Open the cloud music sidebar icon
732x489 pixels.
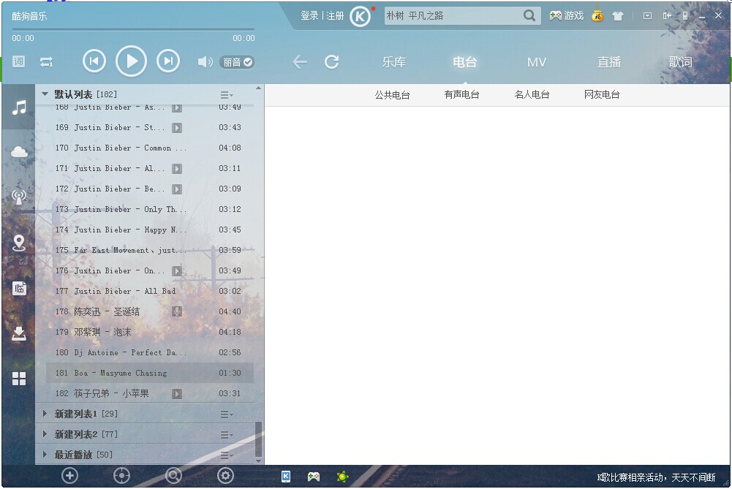[19, 152]
